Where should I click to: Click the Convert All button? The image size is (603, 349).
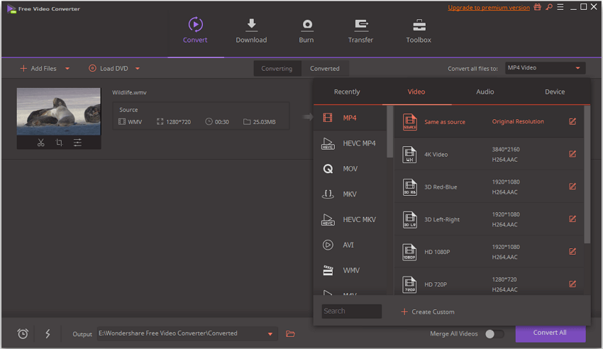coord(551,333)
